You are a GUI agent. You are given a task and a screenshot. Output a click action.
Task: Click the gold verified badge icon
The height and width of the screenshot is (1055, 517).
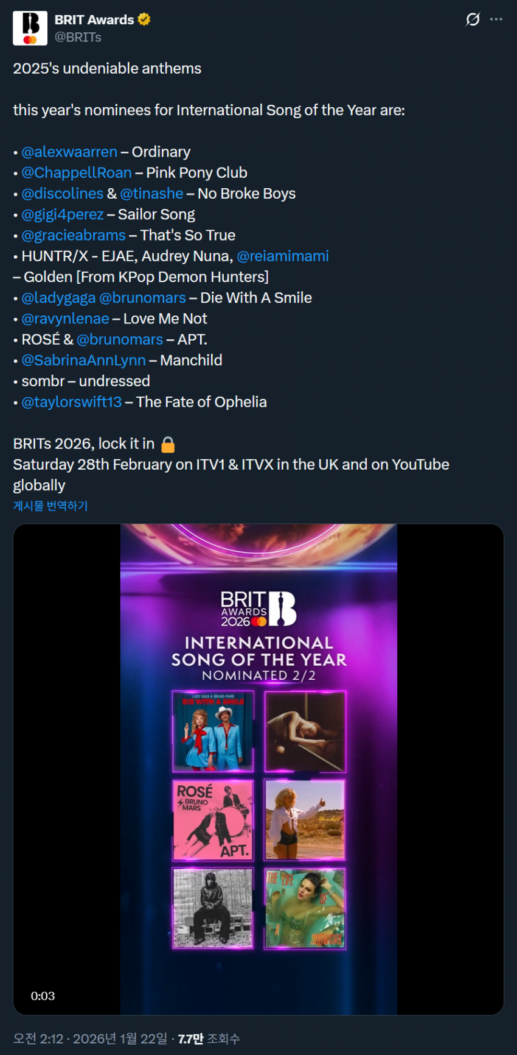click(144, 19)
